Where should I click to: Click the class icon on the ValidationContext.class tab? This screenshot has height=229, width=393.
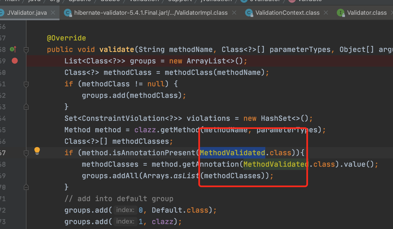(249, 13)
